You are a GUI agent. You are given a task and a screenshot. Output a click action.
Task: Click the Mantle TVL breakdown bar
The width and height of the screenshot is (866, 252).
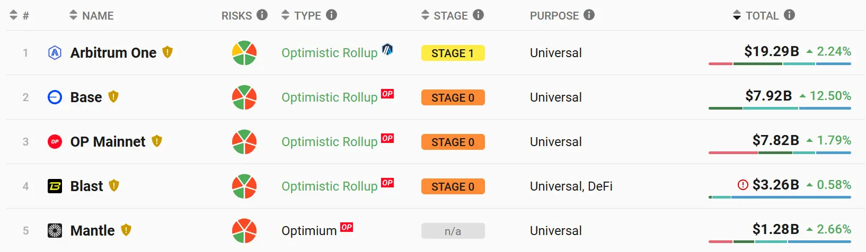780,242
